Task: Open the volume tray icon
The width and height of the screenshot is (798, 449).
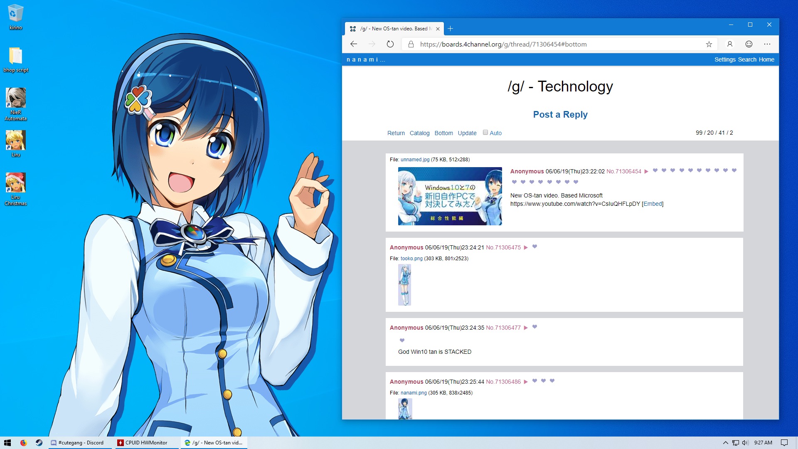Action: pyautogui.click(x=745, y=443)
